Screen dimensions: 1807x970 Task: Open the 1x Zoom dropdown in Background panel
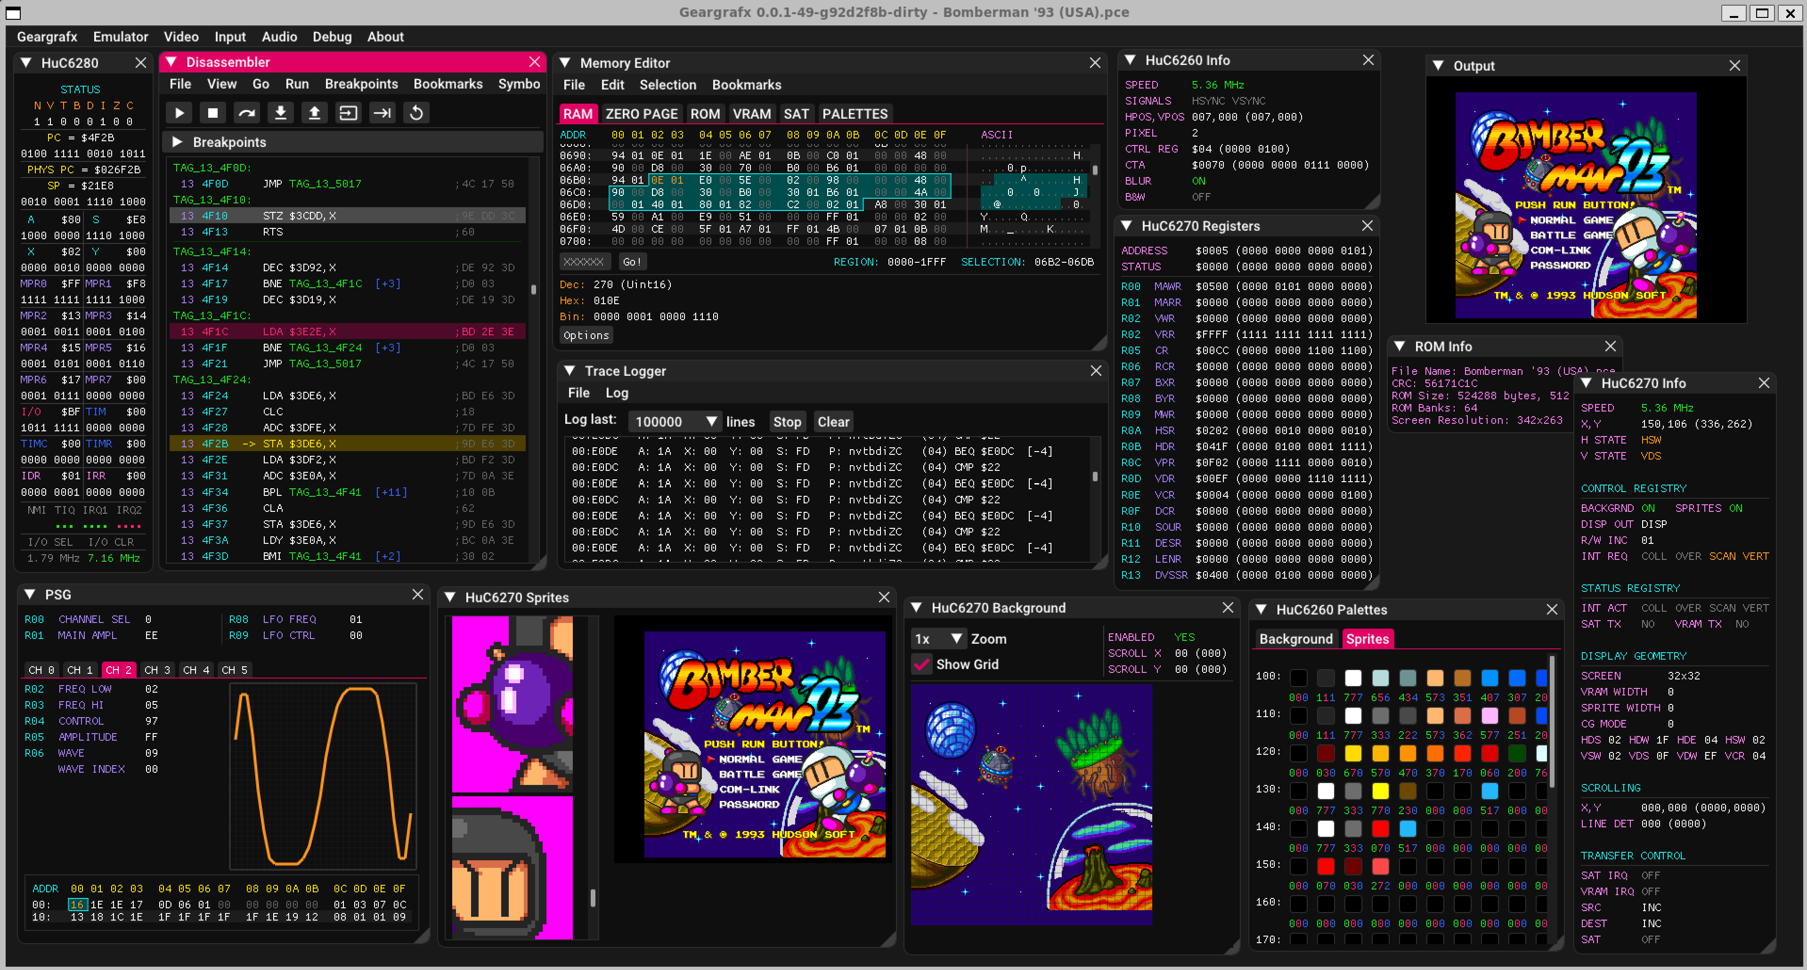click(938, 639)
